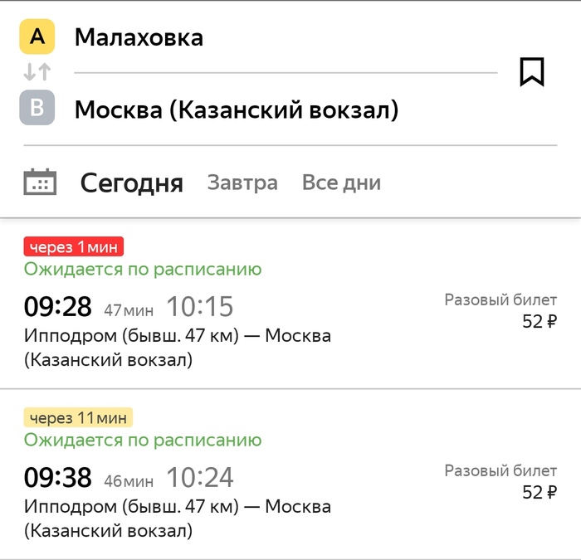This screenshot has height=560, width=581.
Task: Open the 09:28 train departure
Action: pos(57,307)
